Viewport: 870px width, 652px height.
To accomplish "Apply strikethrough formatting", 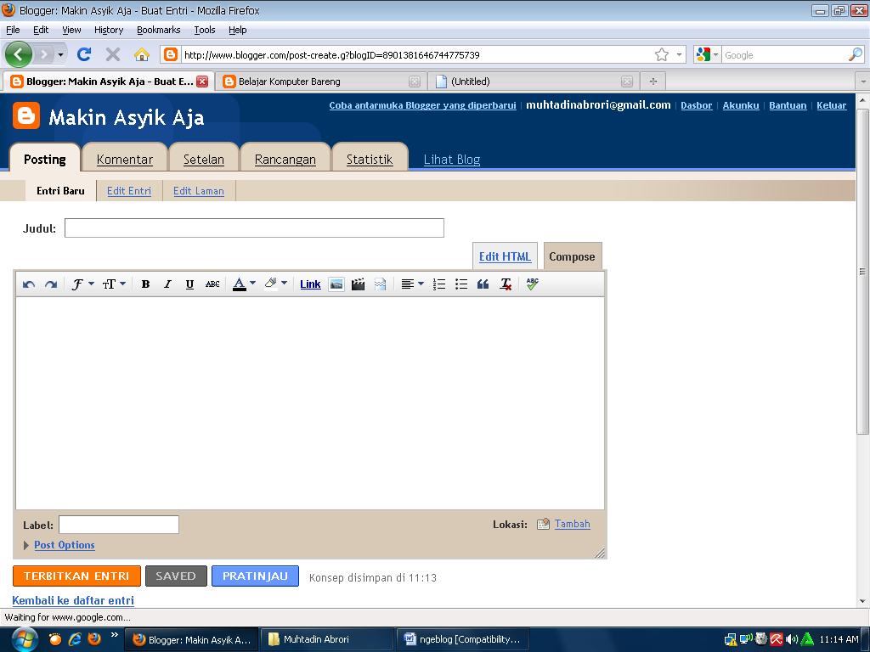I will [212, 284].
